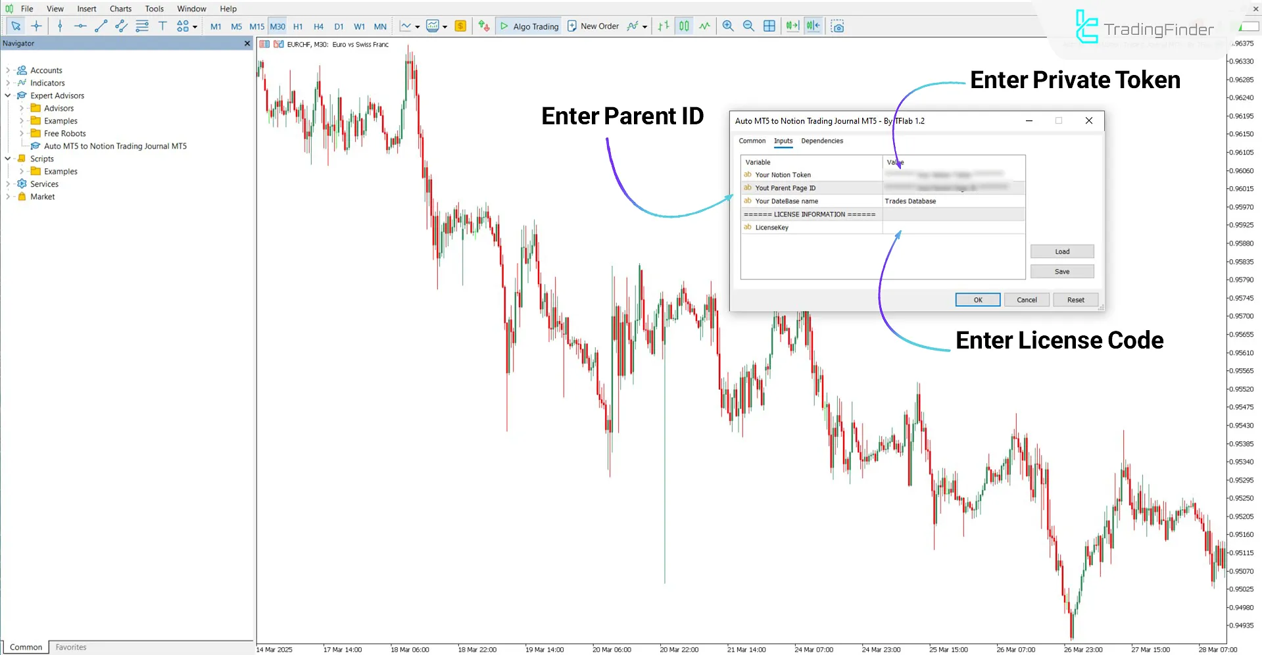Toggle auto scroll to chart end
The width and height of the screenshot is (1262, 655).
(x=792, y=26)
